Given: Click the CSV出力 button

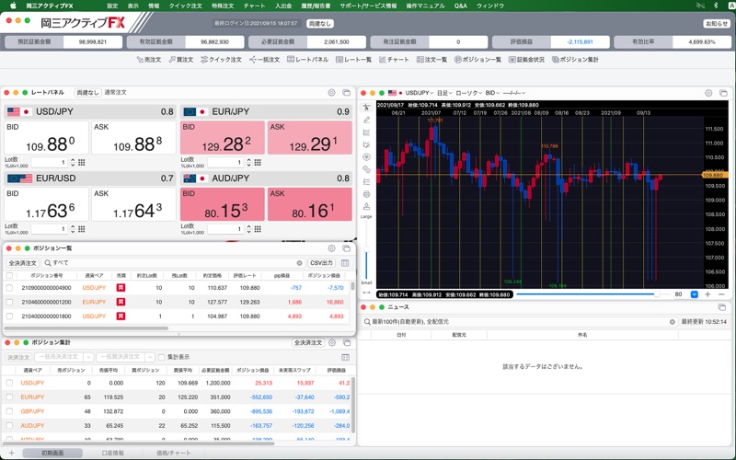Looking at the screenshot, I should point(321,263).
